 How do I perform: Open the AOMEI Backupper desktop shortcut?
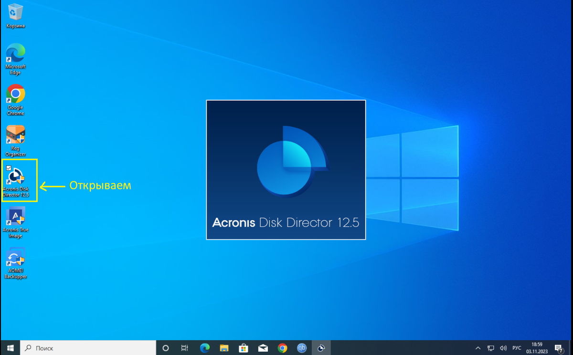(x=15, y=263)
